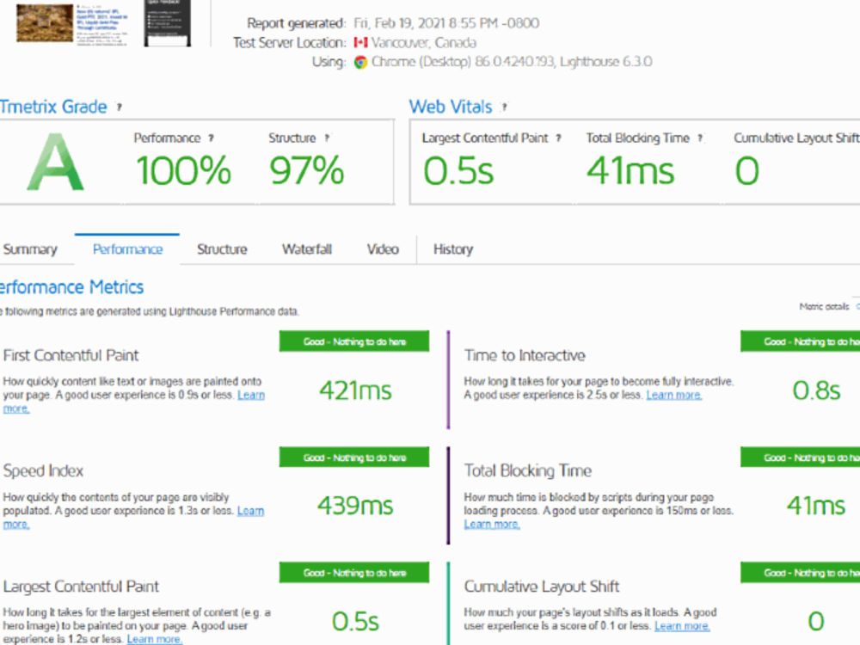
Task: Toggle the Metric details switch
Action: [857, 307]
